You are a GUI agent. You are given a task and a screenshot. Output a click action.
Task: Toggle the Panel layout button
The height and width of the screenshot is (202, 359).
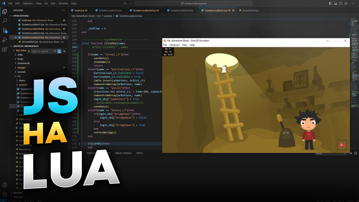[336, 3]
